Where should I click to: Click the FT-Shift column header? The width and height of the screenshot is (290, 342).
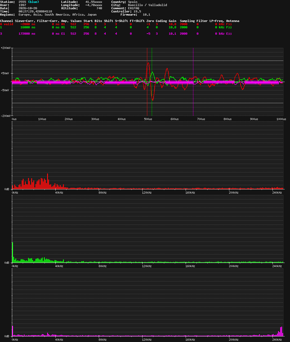pos(137,21)
